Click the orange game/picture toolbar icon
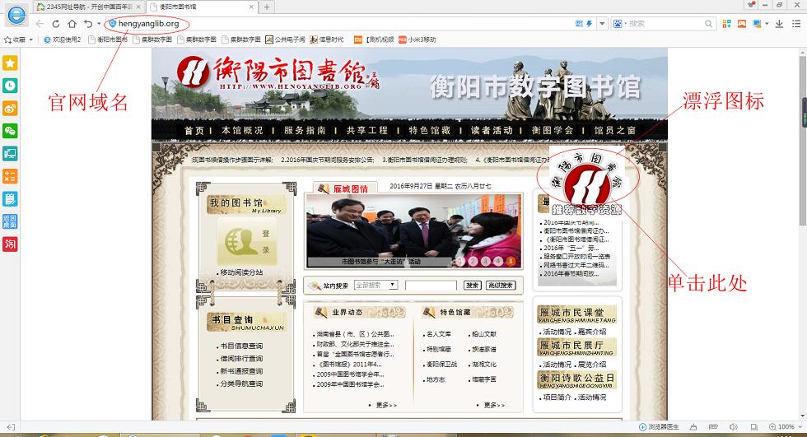 pyautogui.click(x=742, y=24)
